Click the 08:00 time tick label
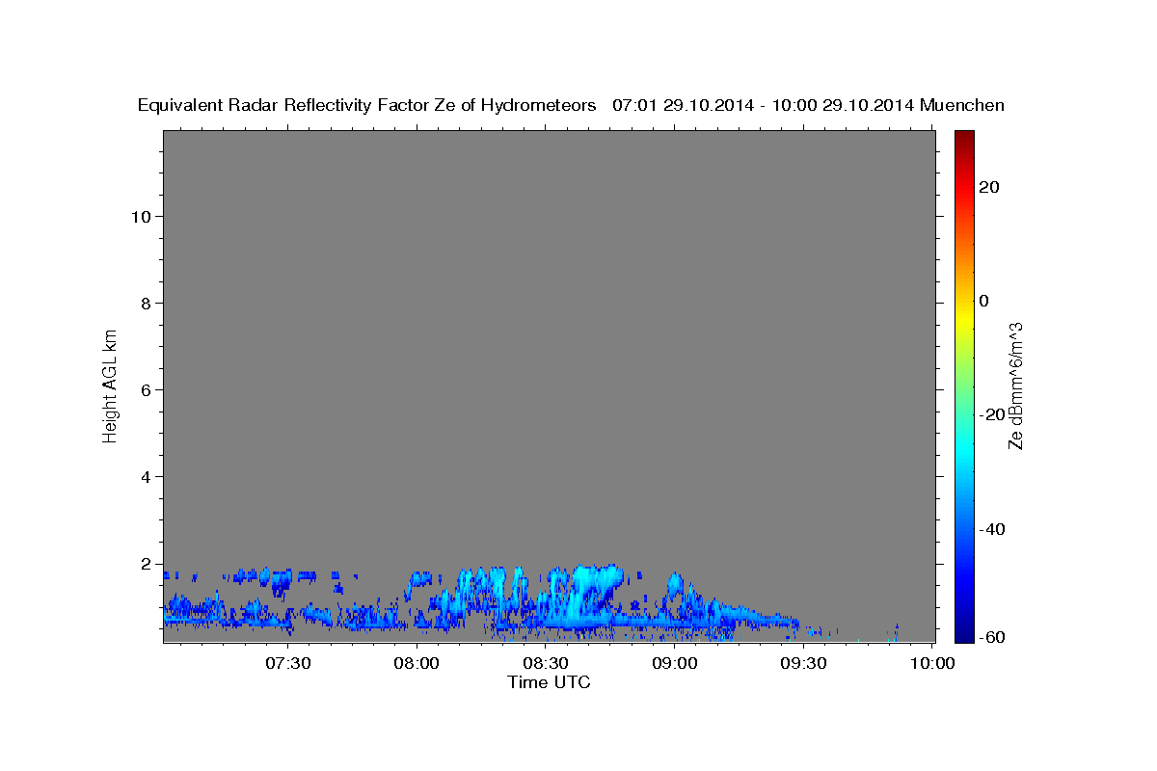This screenshot has height=771, width=1157. tap(417, 663)
